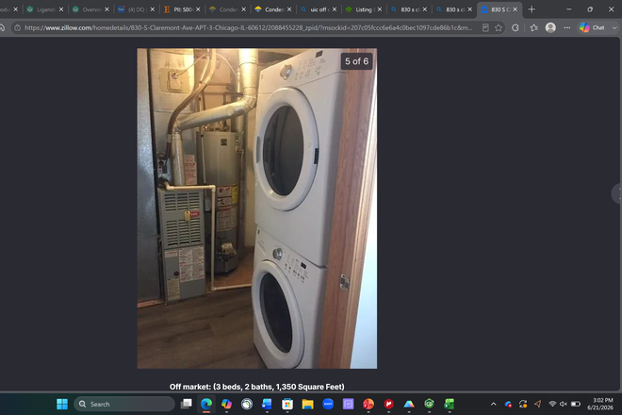Close the Ligand tab
Image resolution: width=622 pixels, height=415 pixels.
(x=61, y=9)
